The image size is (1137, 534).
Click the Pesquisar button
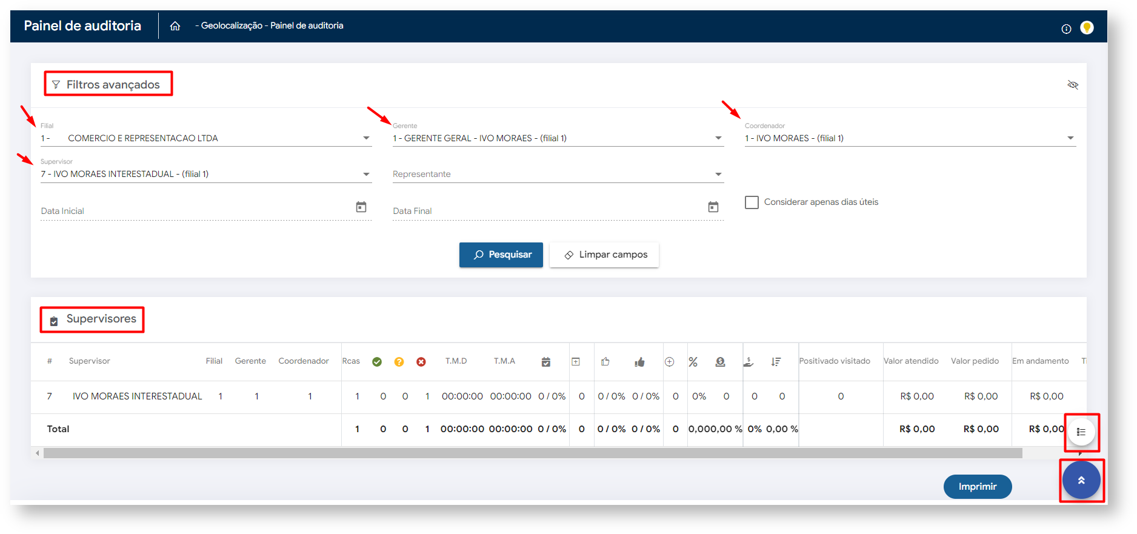(501, 255)
